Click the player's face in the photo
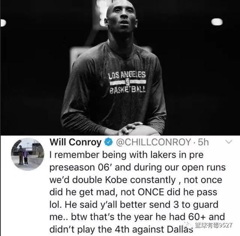The width and height of the screenshot is (240, 236). pos(123,17)
